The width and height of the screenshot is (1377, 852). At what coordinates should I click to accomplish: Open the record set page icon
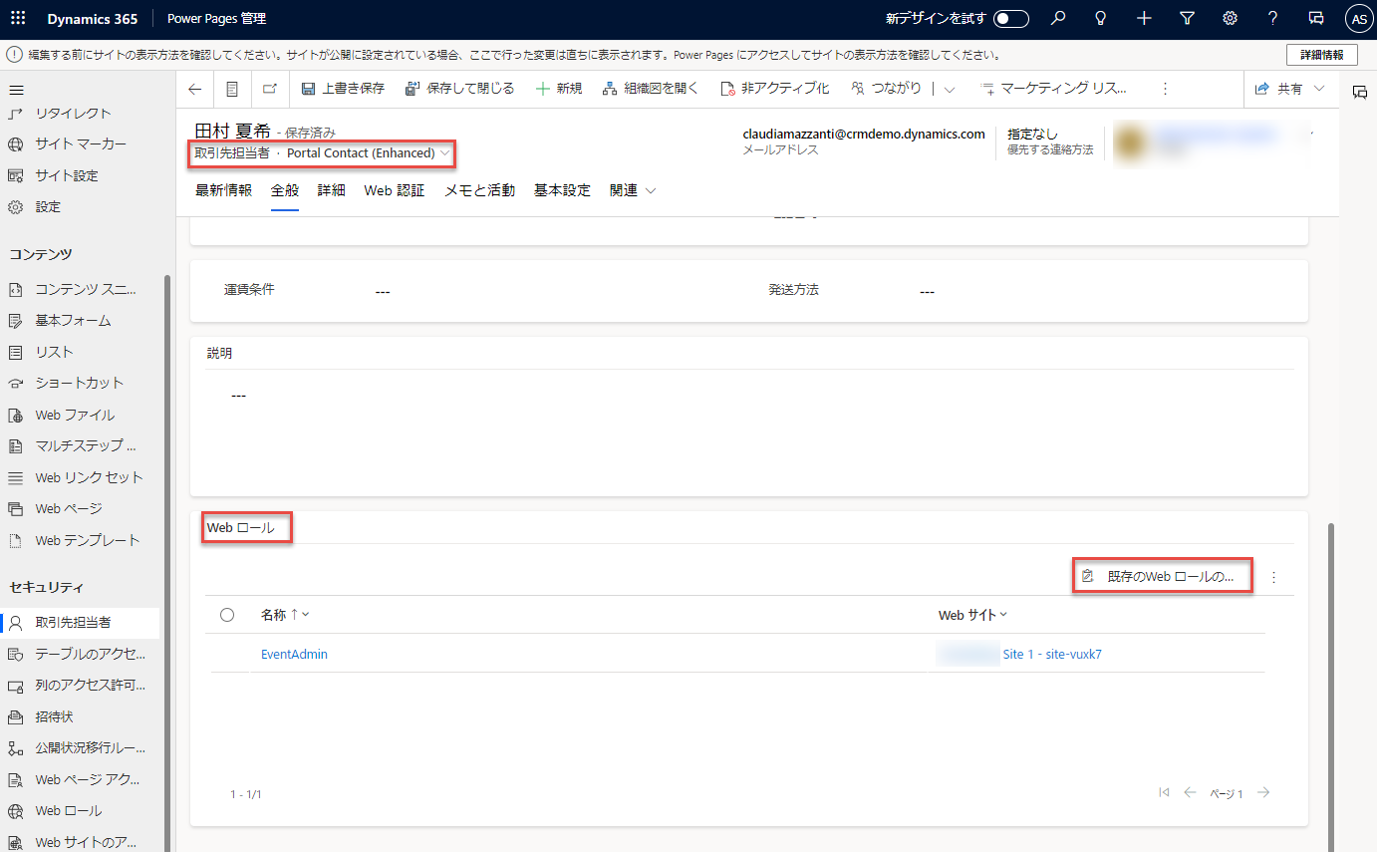tap(232, 89)
